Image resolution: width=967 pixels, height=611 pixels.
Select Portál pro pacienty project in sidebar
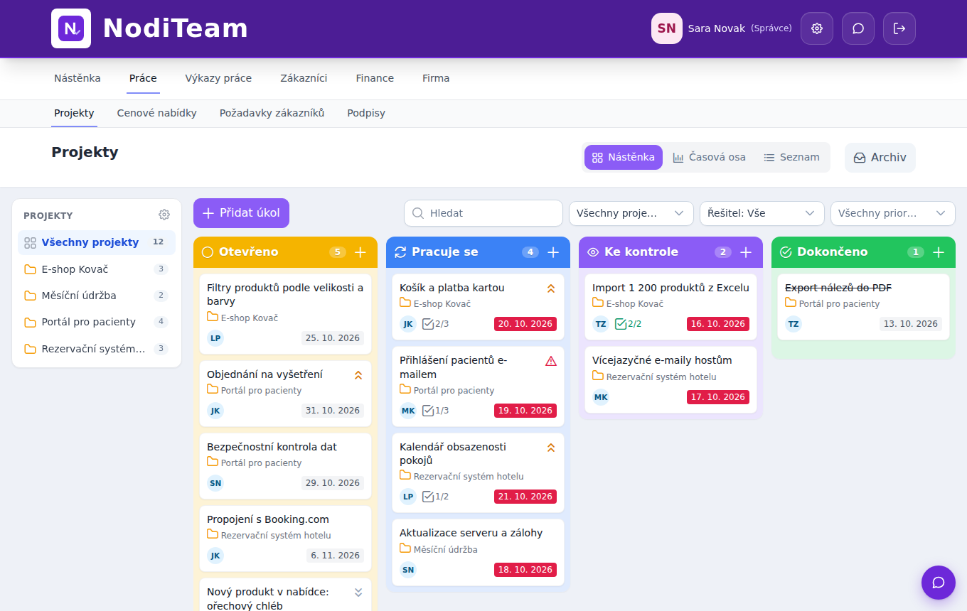(97, 322)
